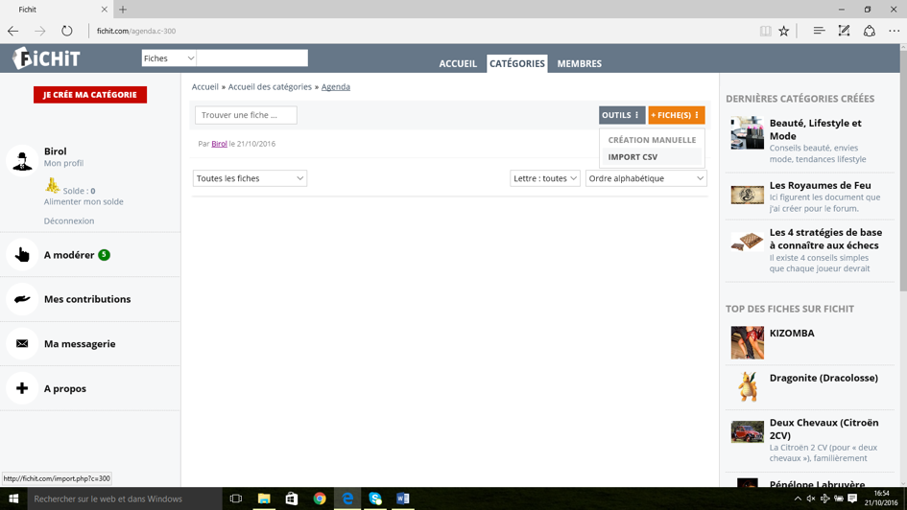Click the Mes contributions handshake icon
The image size is (907, 510).
tap(22, 299)
